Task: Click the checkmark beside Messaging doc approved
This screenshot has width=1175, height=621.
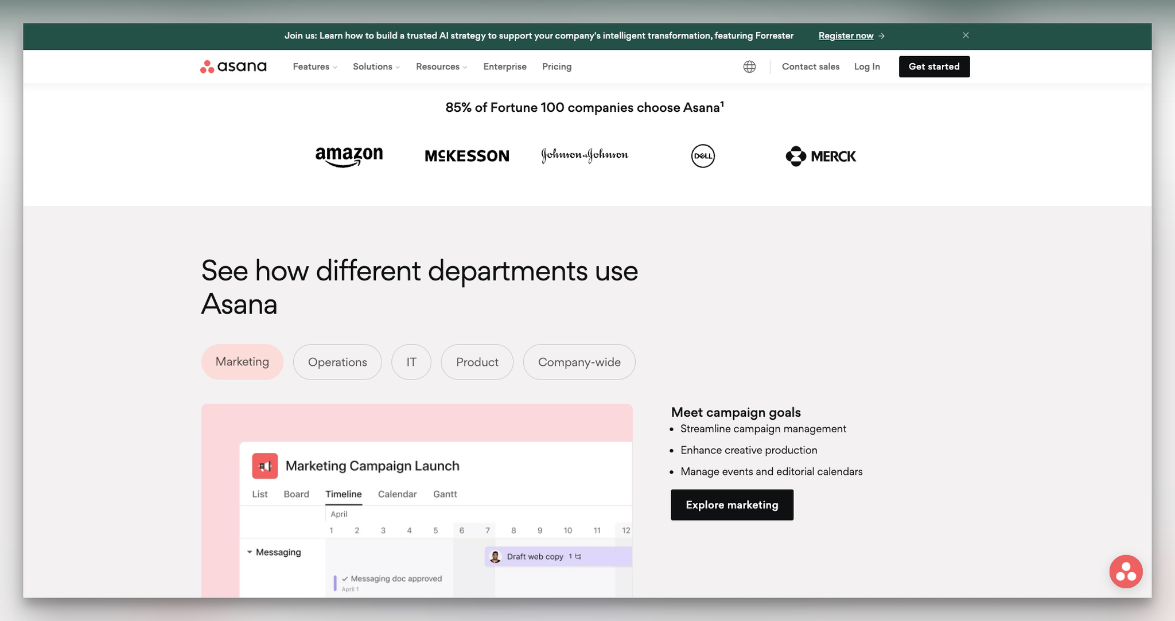Action: (345, 579)
